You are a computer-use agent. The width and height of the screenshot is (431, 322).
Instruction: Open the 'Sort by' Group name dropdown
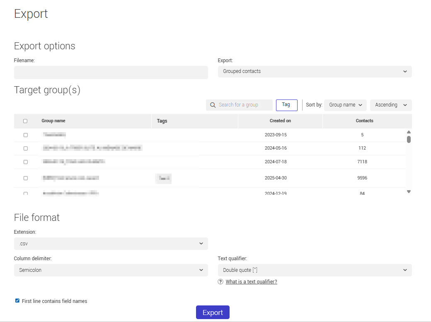pyautogui.click(x=345, y=105)
